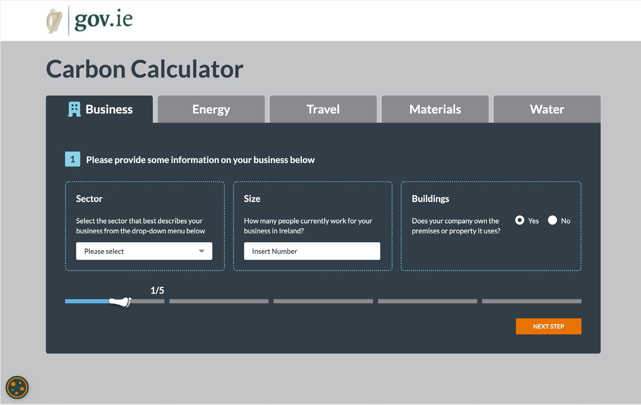Click the third progress bar segment
The image size is (641, 405).
click(x=323, y=301)
